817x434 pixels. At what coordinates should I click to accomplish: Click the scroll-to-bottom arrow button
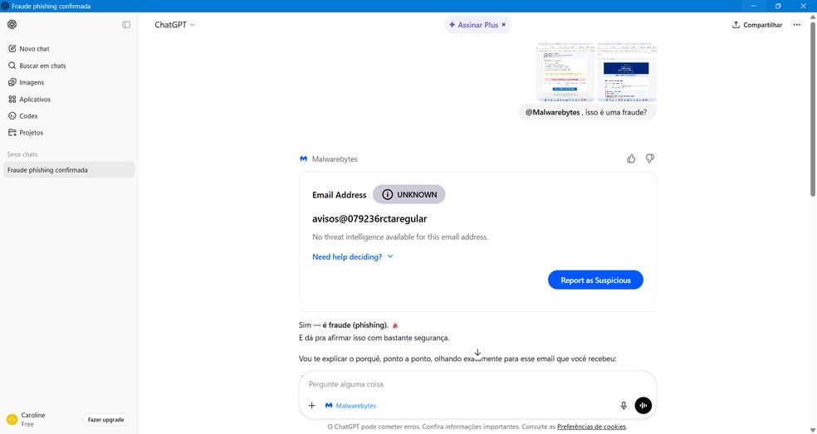pos(477,352)
